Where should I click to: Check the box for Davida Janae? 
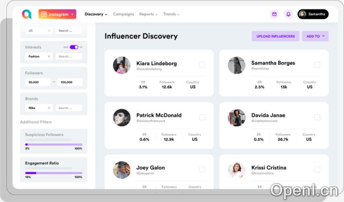tap(317, 117)
